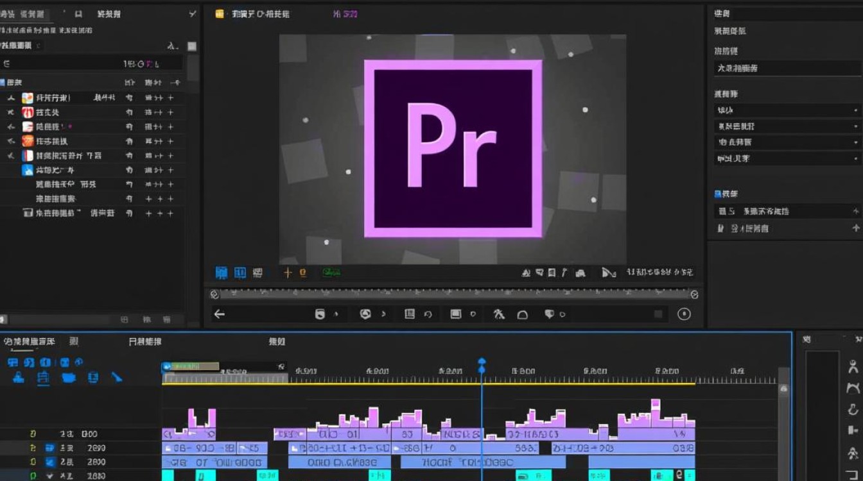Image resolution: width=863 pixels, height=481 pixels.
Task: Click the plus button on right panel's bottom row
Action: [x=855, y=228]
